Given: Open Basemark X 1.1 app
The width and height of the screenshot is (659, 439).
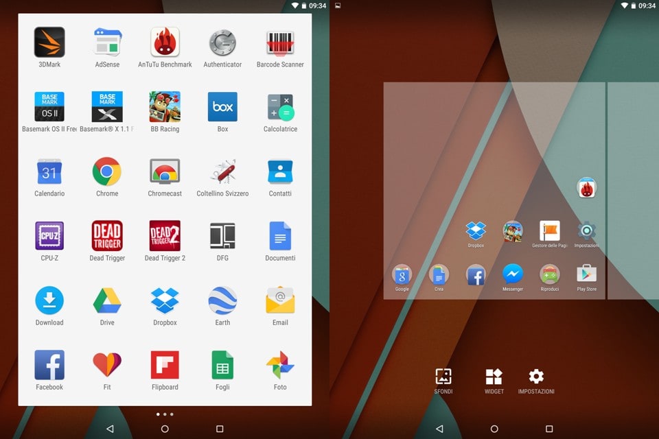Looking at the screenshot, I should (x=107, y=107).
